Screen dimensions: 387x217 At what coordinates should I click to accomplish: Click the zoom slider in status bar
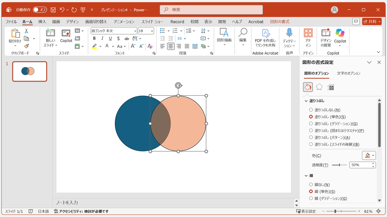pos(341,211)
